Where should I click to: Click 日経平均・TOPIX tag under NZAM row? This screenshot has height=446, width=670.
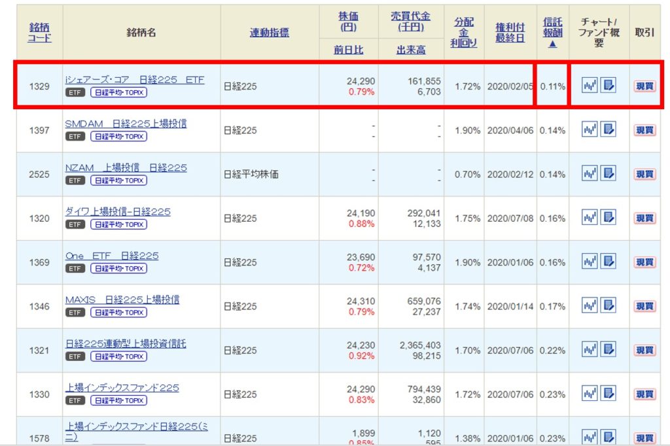[x=119, y=180]
